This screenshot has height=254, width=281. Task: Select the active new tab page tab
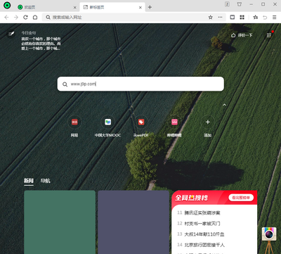pos(112,7)
